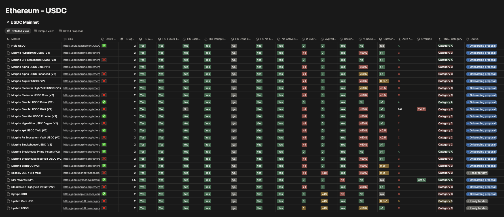504x217 pixels.
Task: Click green check in Morpho Steakhouse Prime Instant row
Action: click(104, 151)
